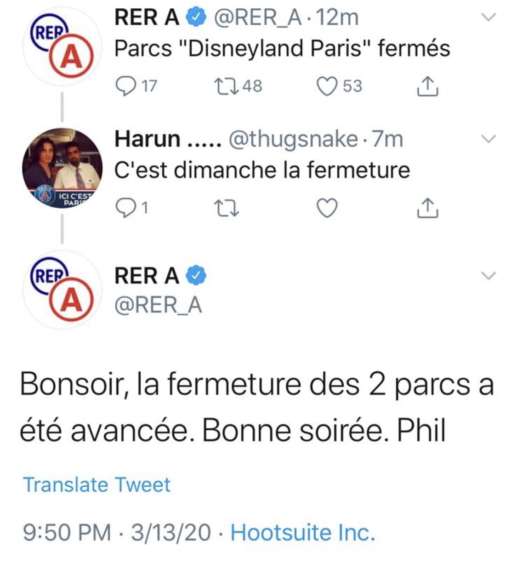Click the 9:50 PM timestamp
This screenshot has width=517, height=563.
pyautogui.click(x=67, y=532)
